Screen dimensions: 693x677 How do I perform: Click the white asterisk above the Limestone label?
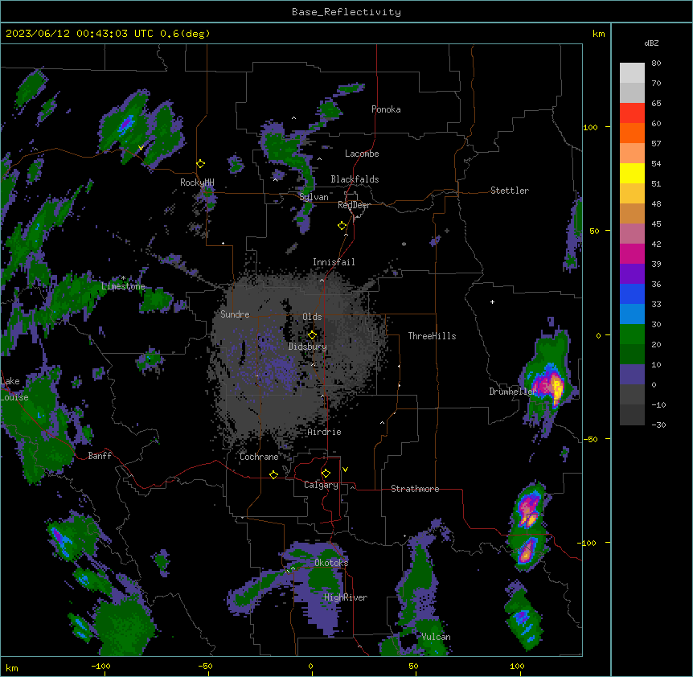click(123, 278)
